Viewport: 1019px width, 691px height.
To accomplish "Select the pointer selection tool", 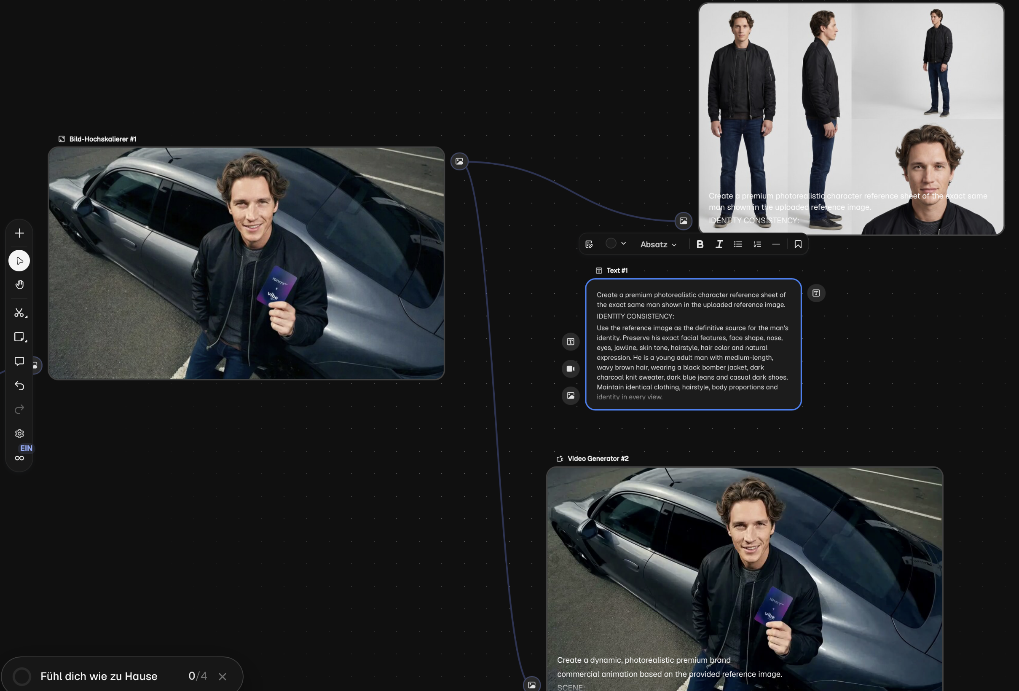I will 19,261.
